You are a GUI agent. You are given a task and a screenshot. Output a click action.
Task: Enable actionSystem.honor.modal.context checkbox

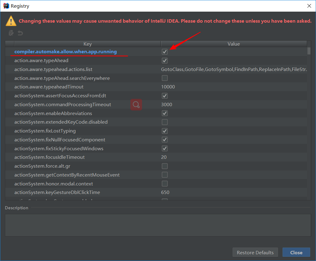pyautogui.click(x=165, y=184)
